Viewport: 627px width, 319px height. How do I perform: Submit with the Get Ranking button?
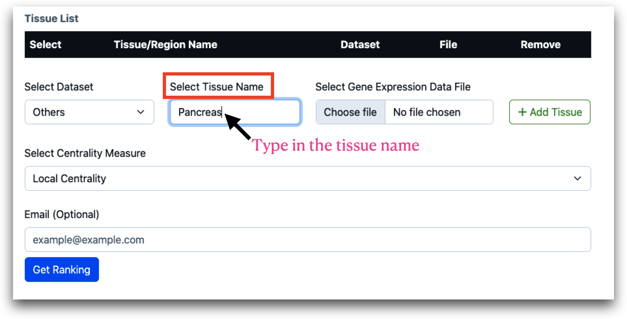click(62, 270)
